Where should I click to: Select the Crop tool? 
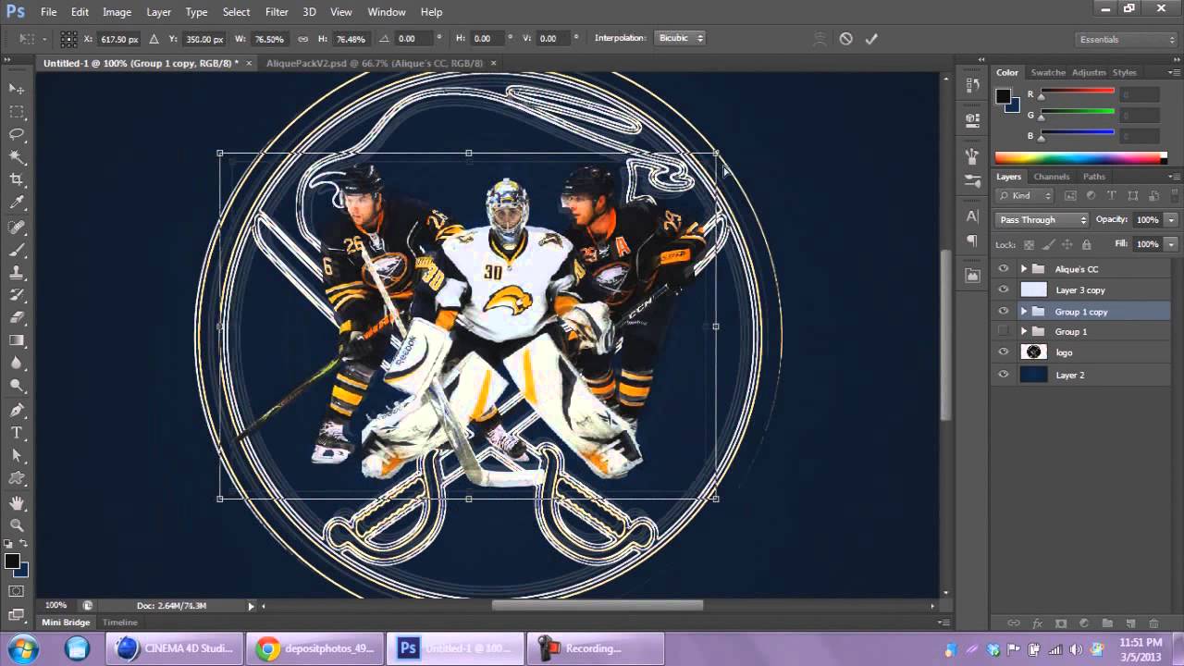click(x=17, y=179)
